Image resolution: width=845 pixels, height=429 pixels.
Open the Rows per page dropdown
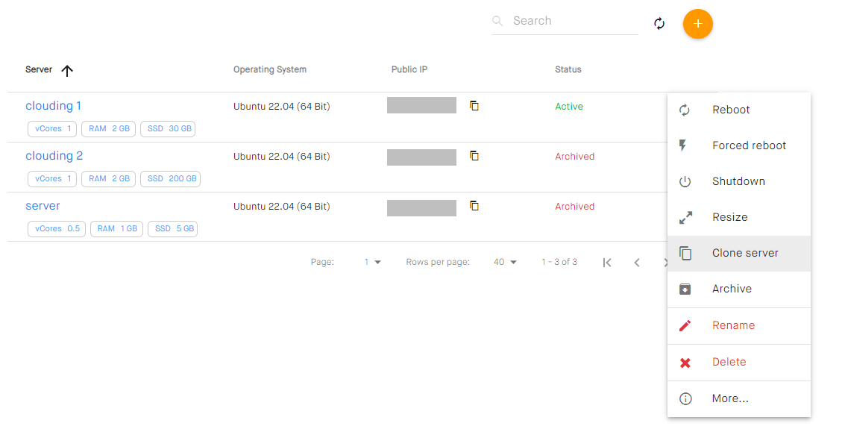coord(505,262)
